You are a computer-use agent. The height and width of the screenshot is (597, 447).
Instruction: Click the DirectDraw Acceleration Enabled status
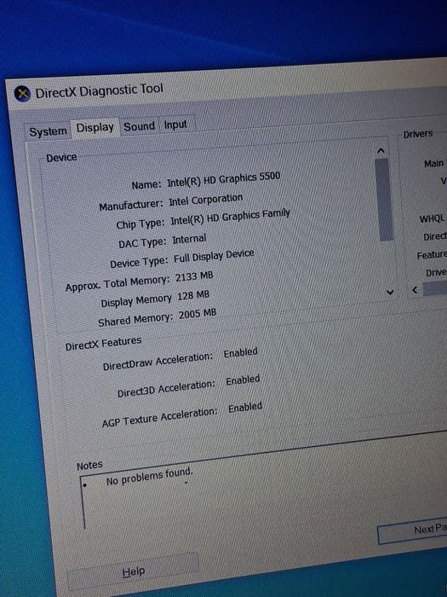tap(241, 352)
